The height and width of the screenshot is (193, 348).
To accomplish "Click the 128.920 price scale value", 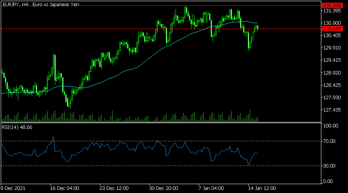I will coord(332,73).
